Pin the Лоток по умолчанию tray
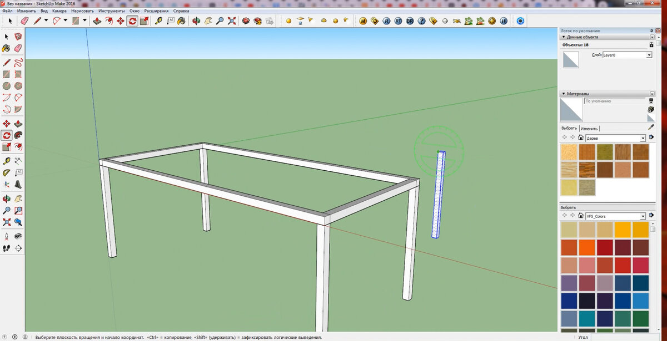The image size is (667, 341). click(651, 30)
